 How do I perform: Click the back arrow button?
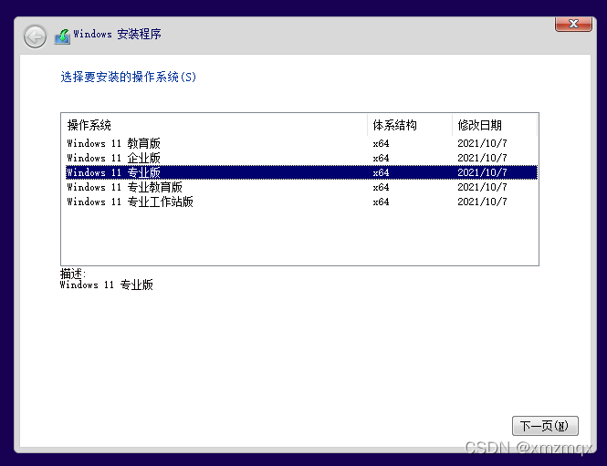pyautogui.click(x=35, y=36)
